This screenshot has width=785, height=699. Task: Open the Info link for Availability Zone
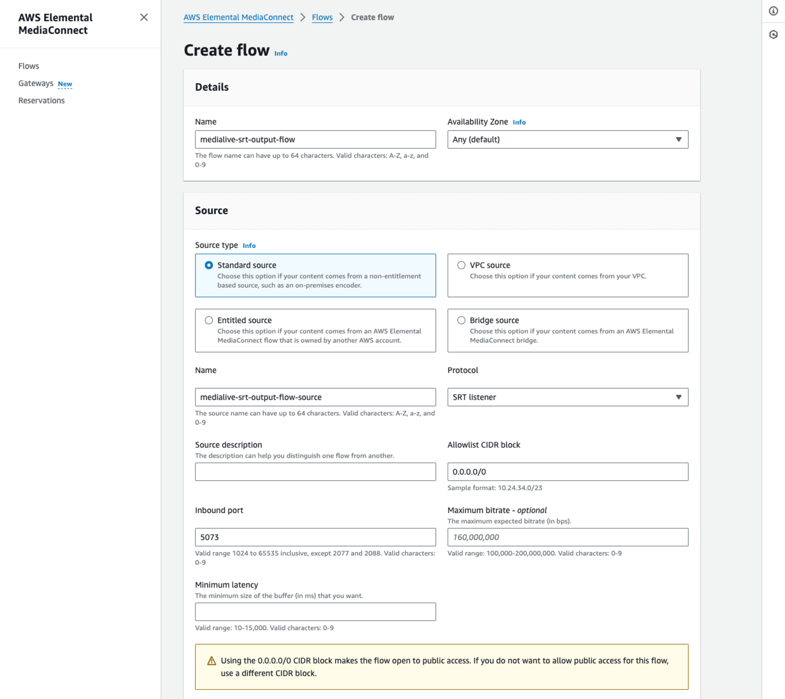[x=519, y=122]
